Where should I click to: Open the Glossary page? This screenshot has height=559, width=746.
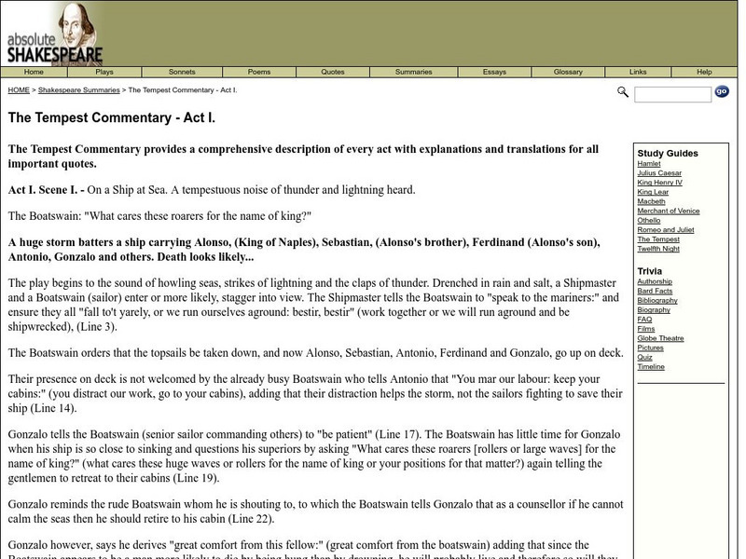click(567, 70)
